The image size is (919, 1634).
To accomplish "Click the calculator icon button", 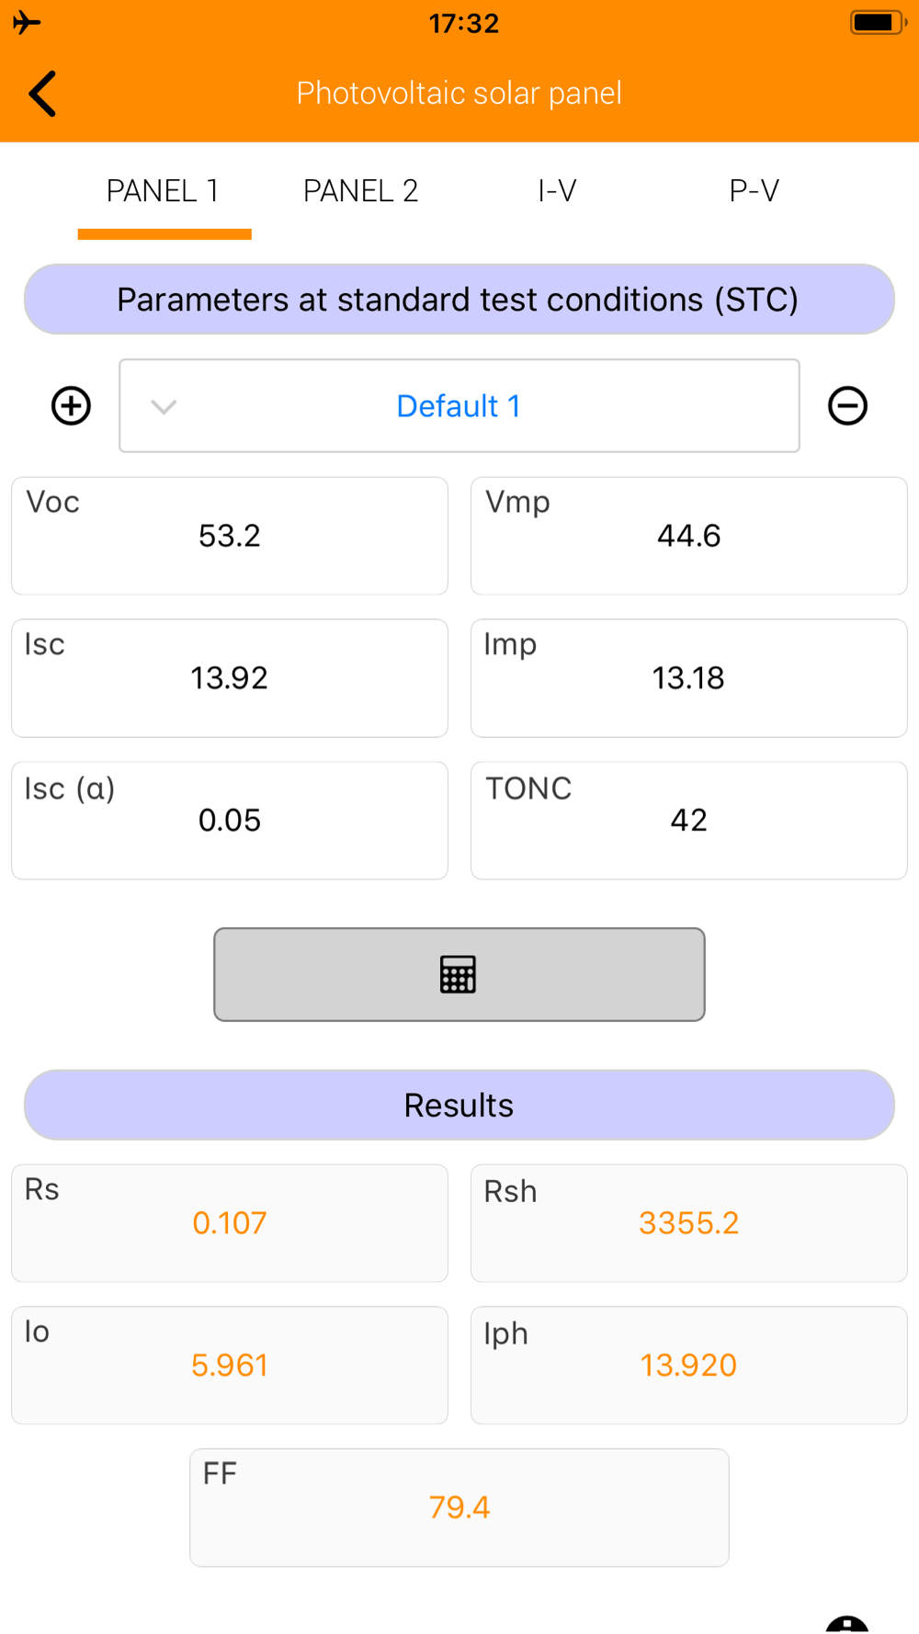I will pos(459,974).
